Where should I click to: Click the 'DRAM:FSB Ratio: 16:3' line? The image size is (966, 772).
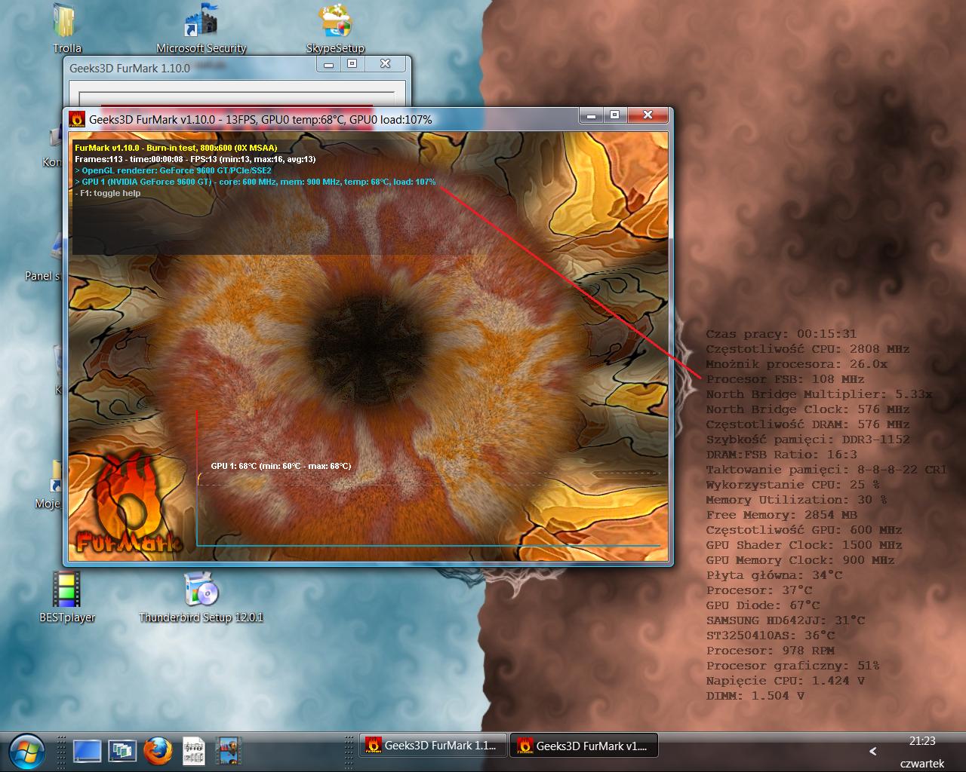(781, 455)
